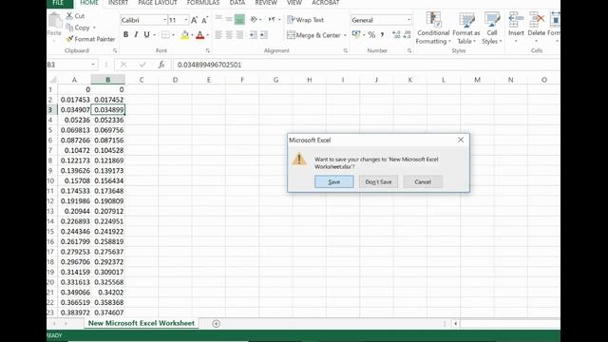Increase font size with large A

click(194, 20)
